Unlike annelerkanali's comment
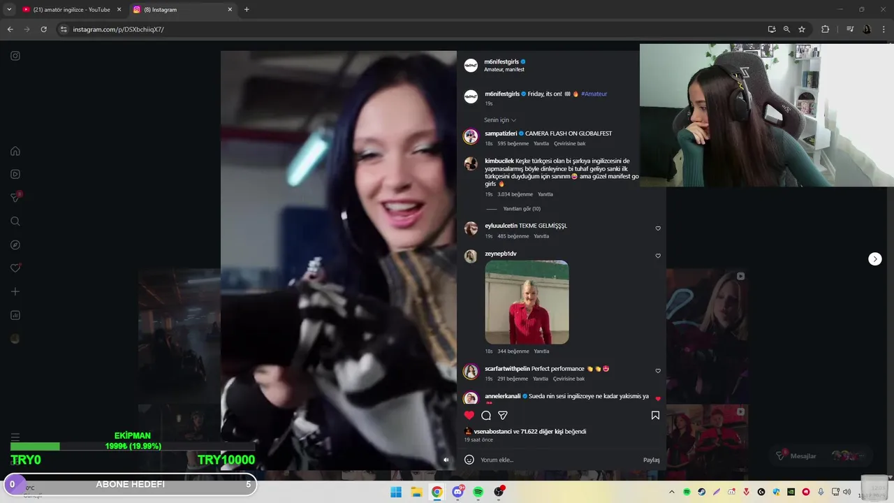Image resolution: width=894 pixels, height=503 pixels. [x=658, y=399]
